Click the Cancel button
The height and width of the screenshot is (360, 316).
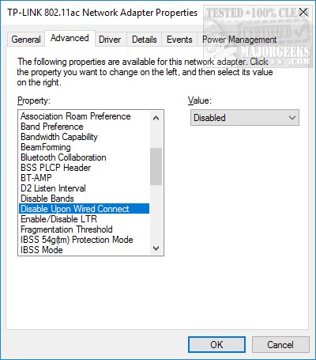280,344
